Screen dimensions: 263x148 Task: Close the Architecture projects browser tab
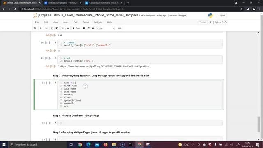tap(81, 3)
